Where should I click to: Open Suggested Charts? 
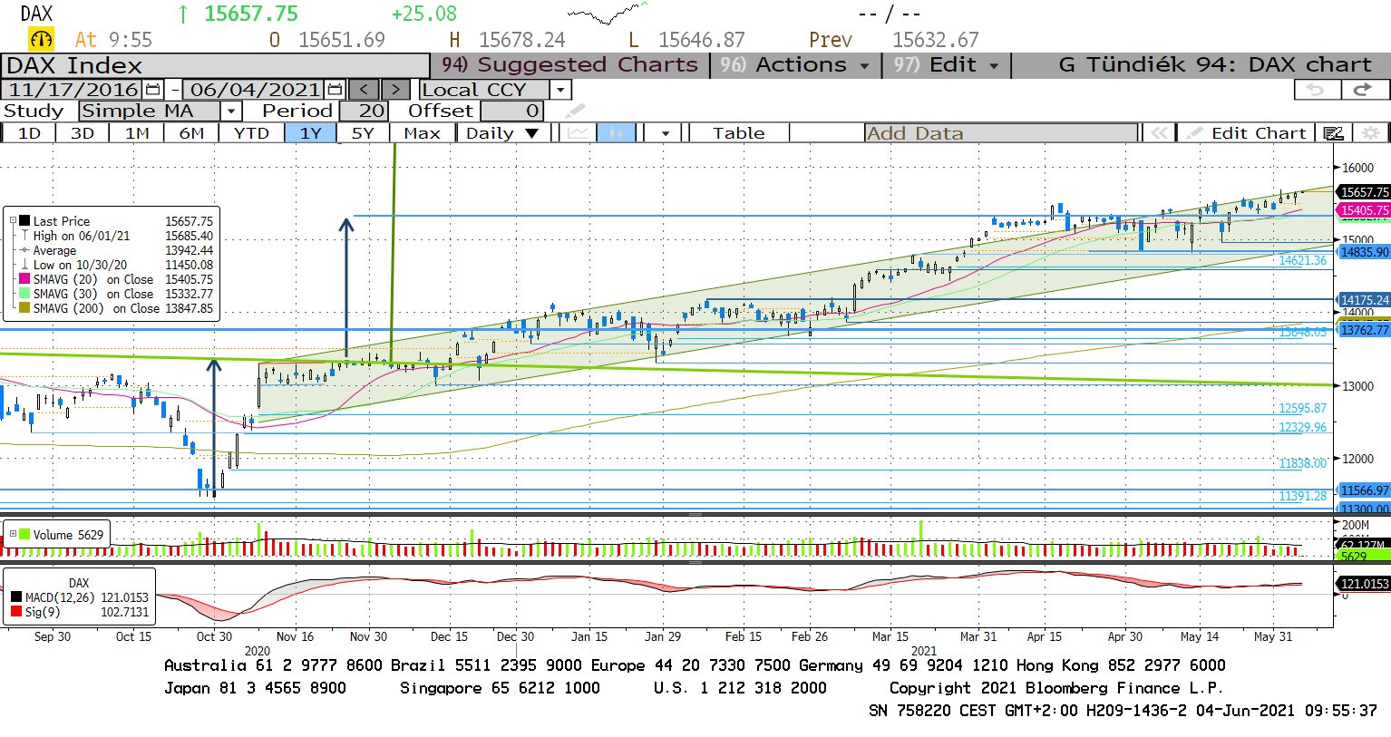pyautogui.click(x=569, y=65)
